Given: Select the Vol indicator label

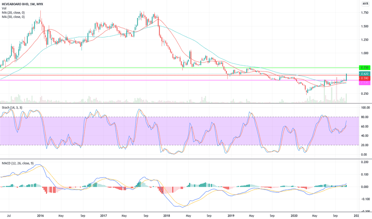Looking at the screenshot, I should pyautogui.click(x=4, y=8).
